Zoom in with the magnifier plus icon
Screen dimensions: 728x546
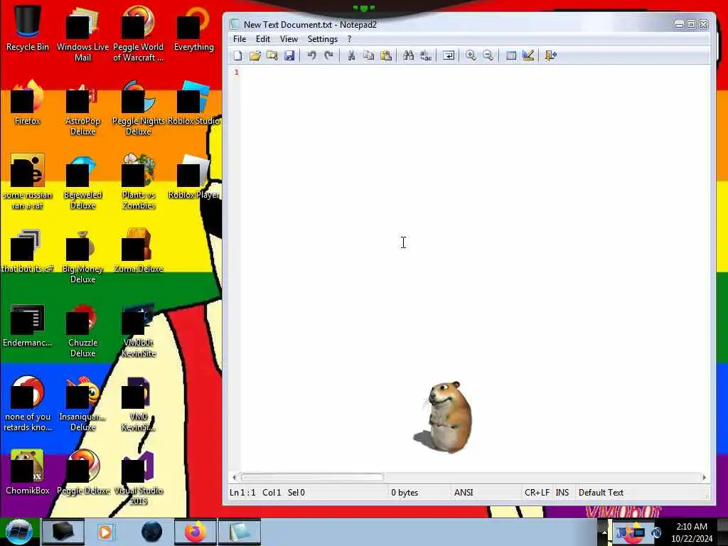point(471,55)
